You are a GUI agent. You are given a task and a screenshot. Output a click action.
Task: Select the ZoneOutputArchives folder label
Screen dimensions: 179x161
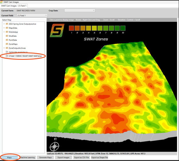click(x=17, y=48)
